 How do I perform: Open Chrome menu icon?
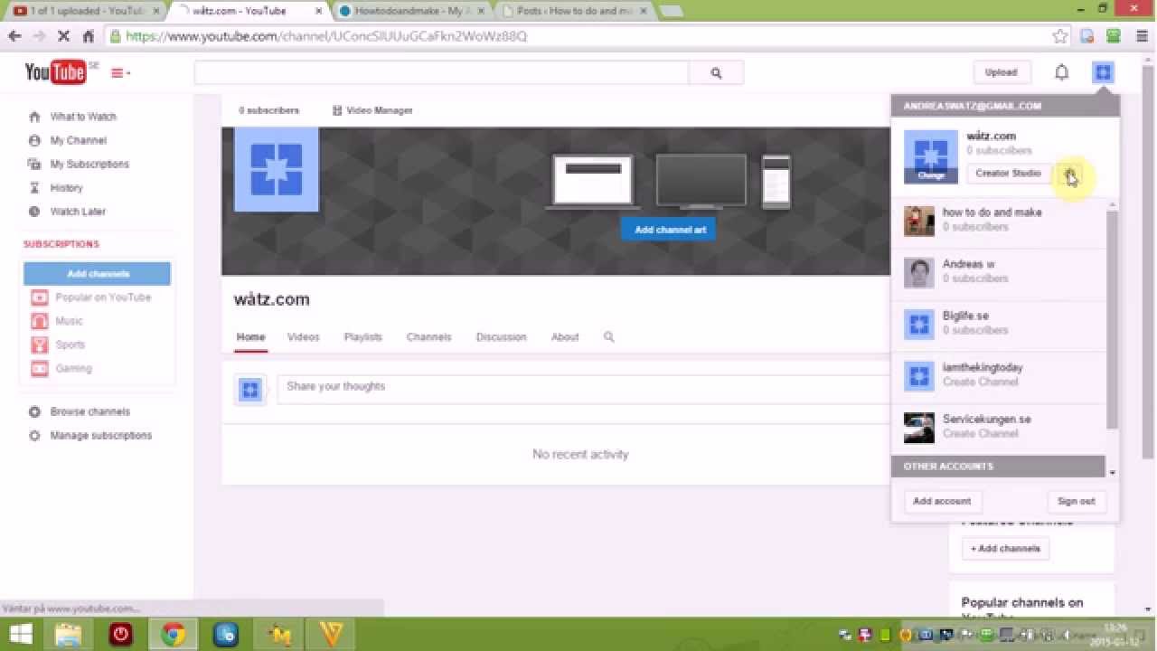click(x=1140, y=36)
